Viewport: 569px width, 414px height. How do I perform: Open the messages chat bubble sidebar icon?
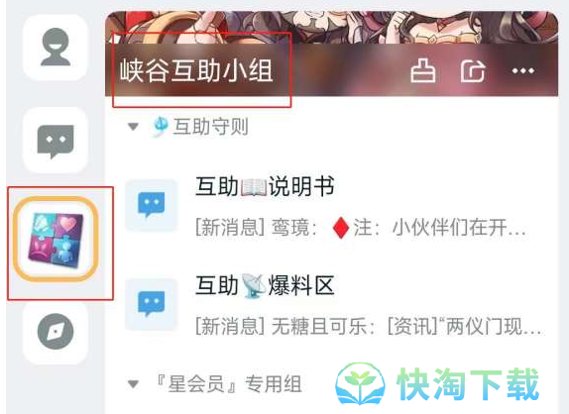tap(56, 140)
